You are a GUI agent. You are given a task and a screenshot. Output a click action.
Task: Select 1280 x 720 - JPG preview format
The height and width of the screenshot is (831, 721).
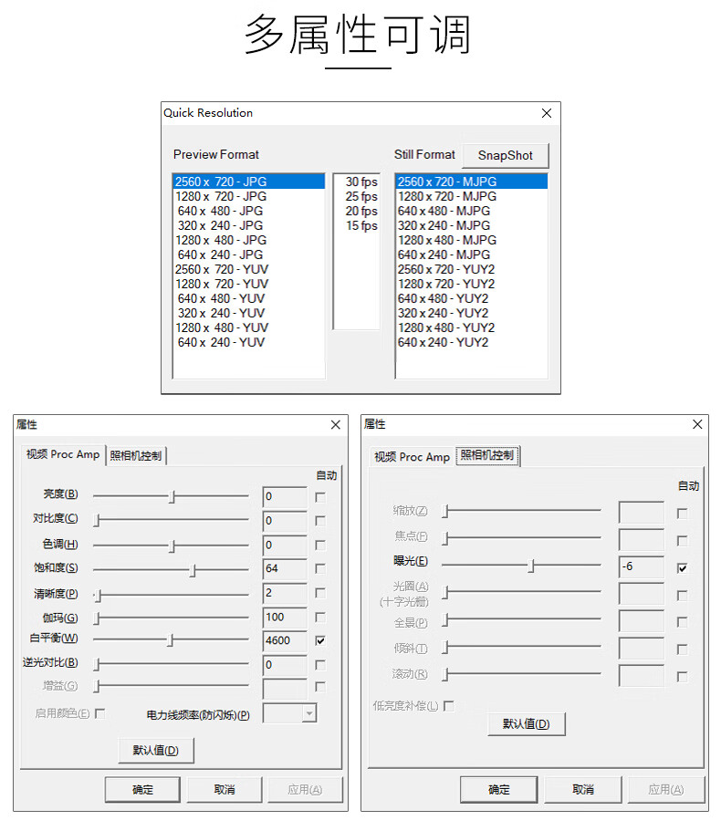248,197
